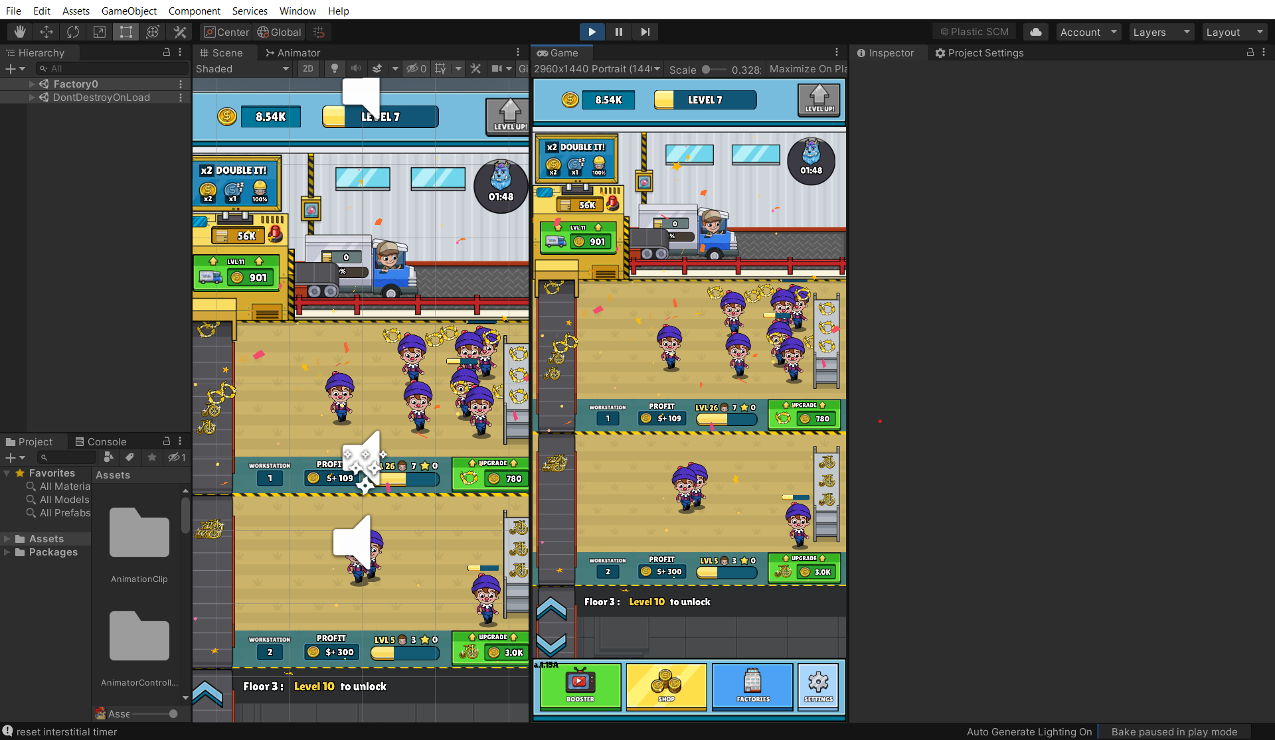Open Unity cloud services icon
Screen dimensions: 1275x740
(1035, 32)
